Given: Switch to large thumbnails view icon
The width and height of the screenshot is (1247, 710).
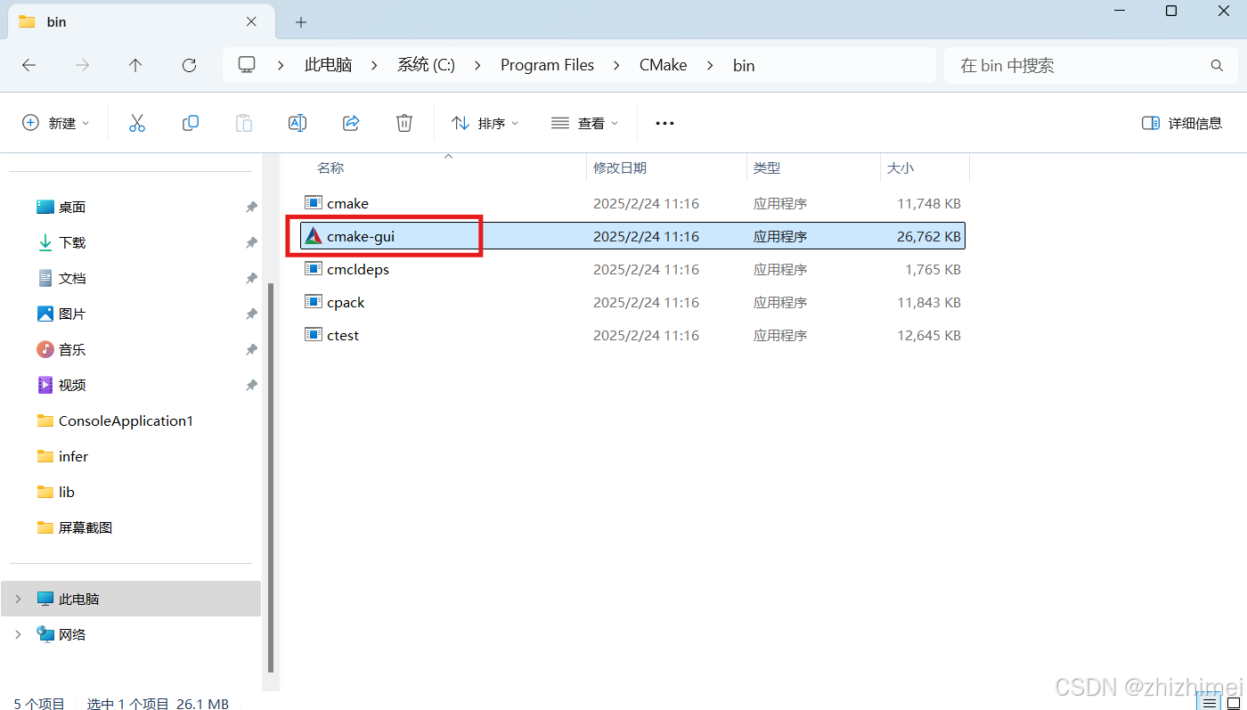Looking at the screenshot, I should [x=1235, y=704].
